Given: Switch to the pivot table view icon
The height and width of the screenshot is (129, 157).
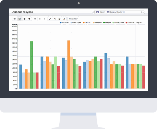Looking at the screenshot, I should tap(15, 19).
